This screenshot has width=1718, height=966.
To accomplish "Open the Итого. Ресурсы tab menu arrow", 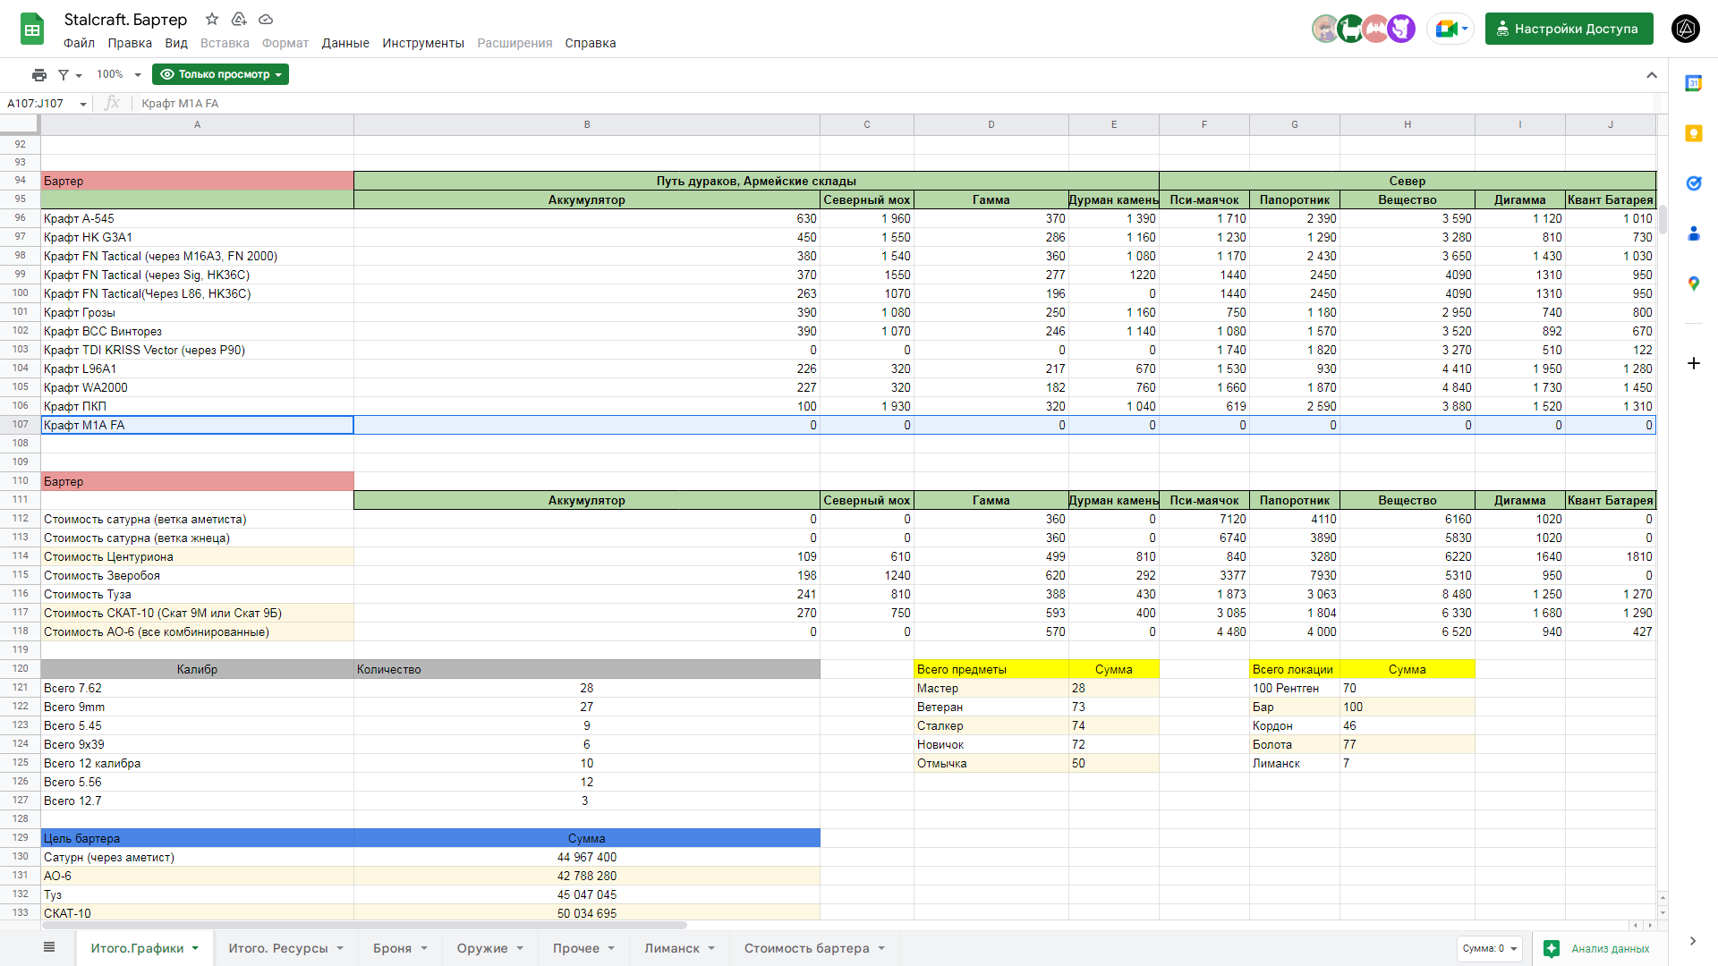I will click(x=340, y=948).
